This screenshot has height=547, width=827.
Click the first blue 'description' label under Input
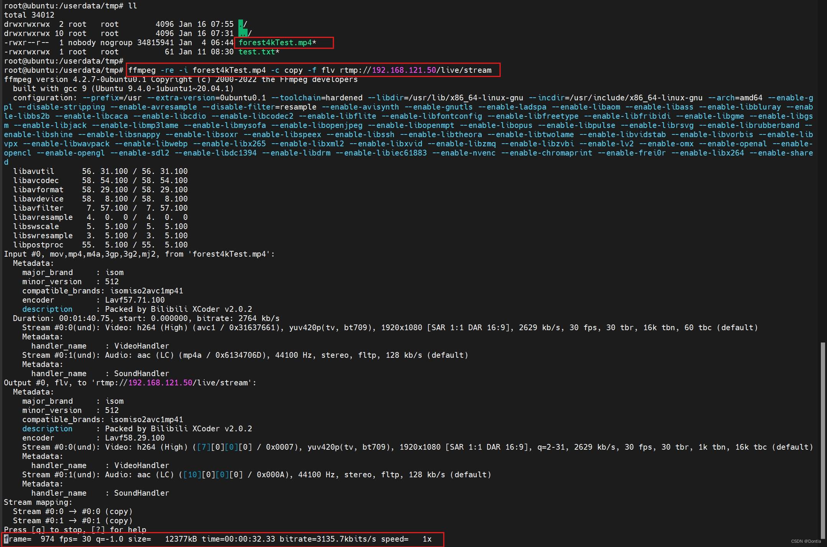click(x=47, y=309)
